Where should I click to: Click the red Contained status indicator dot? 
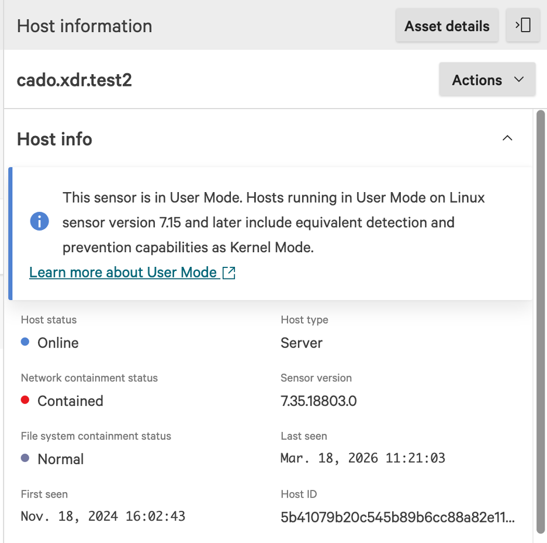click(25, 400)
